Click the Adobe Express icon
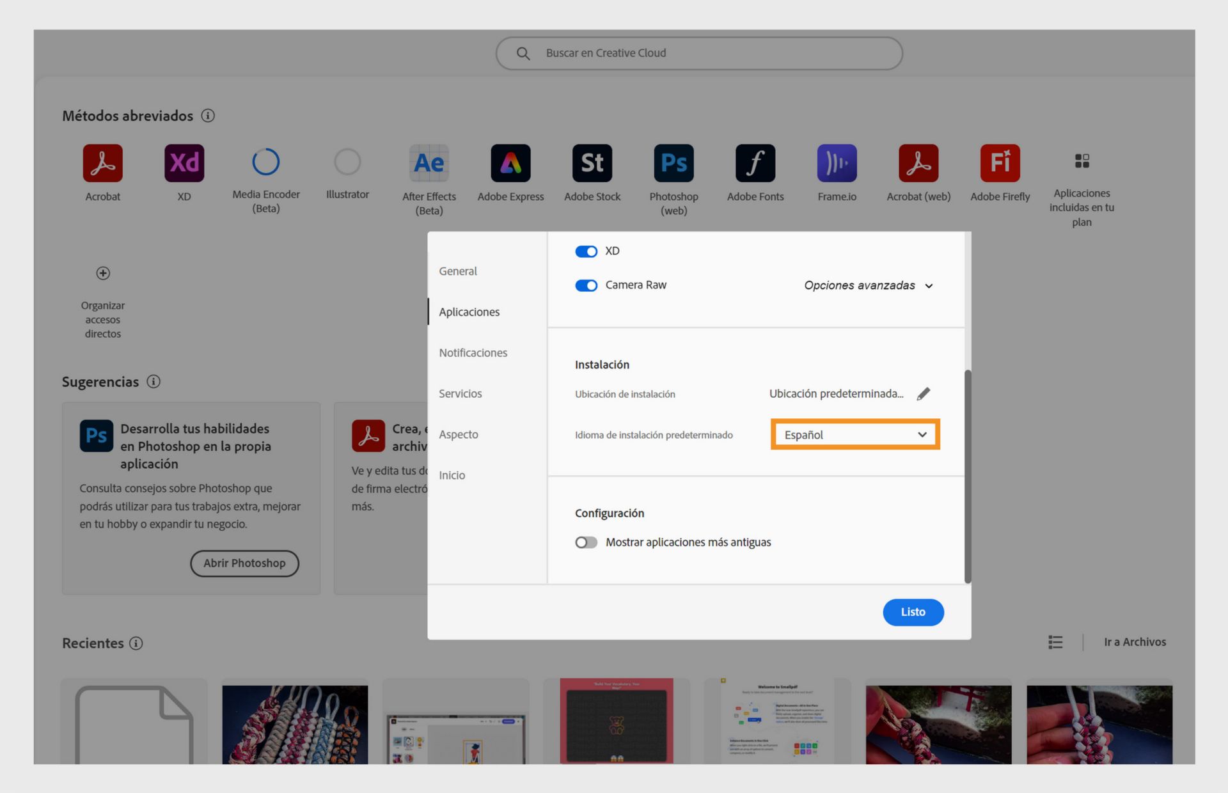This screenshot has width=1228, height=793. point(510,163)
